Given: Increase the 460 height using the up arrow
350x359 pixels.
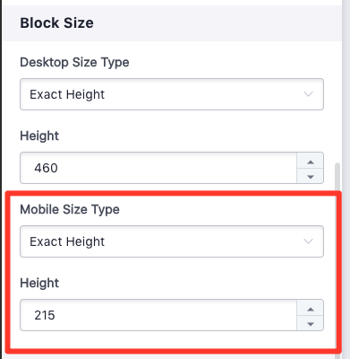Looking at the screenshot, I should tap(311, 162).
